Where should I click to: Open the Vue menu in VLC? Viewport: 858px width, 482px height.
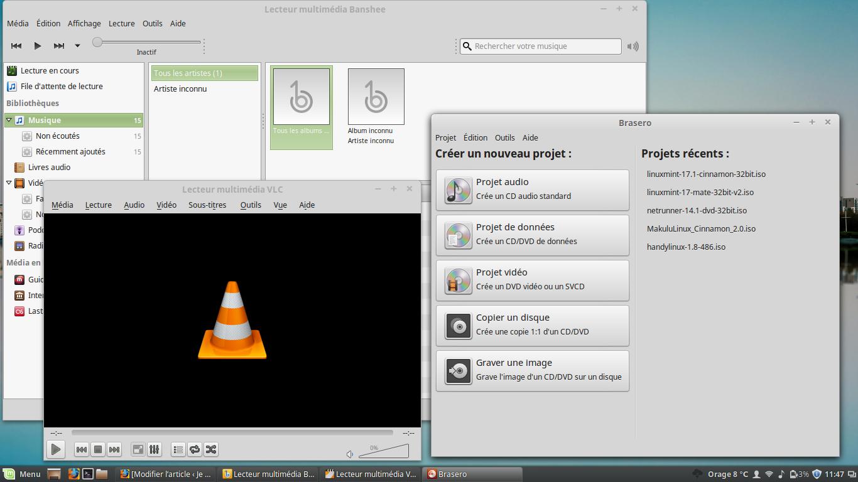coord(280,205)
